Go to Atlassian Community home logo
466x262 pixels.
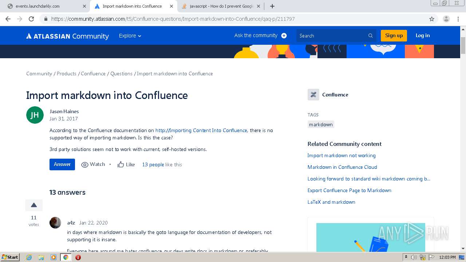pos(67,36)
